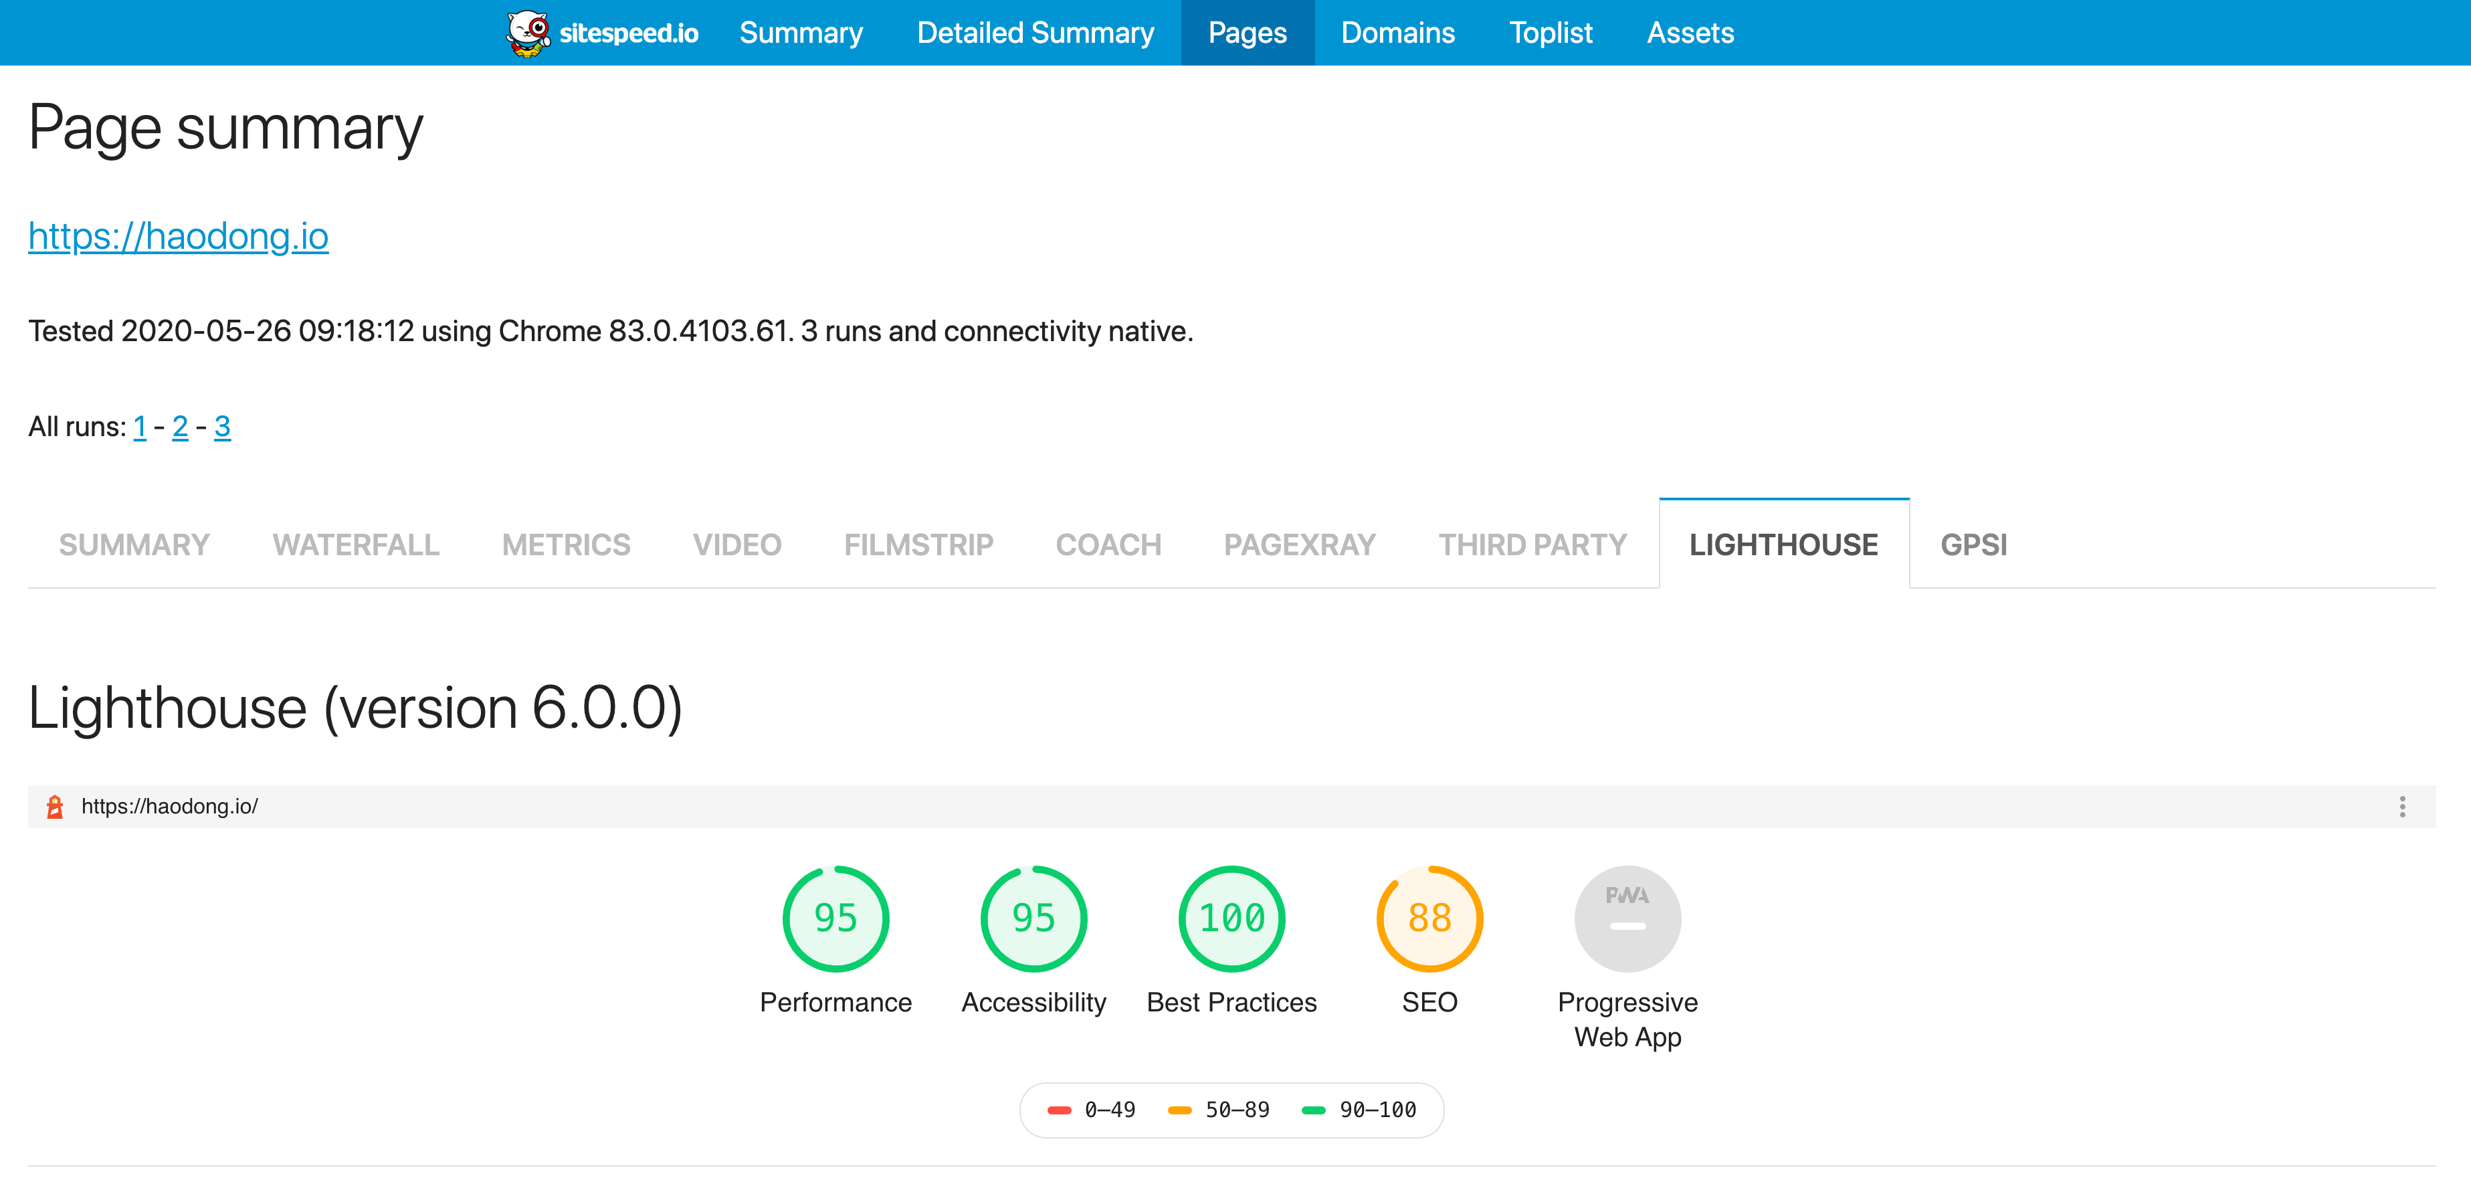
Task: Switch to the WATERFALL tab
Action: [356, 545]
